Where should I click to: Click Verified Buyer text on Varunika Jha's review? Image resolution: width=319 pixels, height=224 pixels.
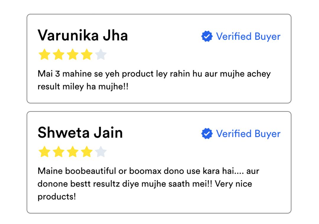point(248,37)
